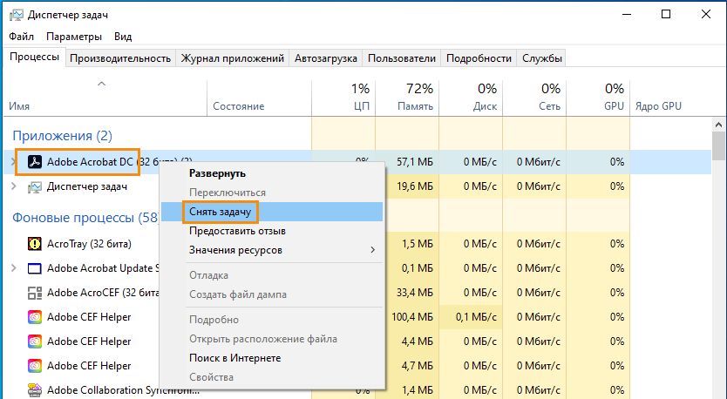727x399 pixels.
Task: Click the sort arrow above the Имя column
Action: click(x=101, y=84)
